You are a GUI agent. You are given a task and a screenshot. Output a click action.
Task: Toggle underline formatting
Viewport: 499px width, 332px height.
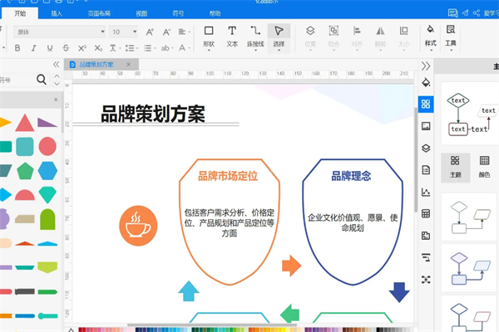(50, 48)
